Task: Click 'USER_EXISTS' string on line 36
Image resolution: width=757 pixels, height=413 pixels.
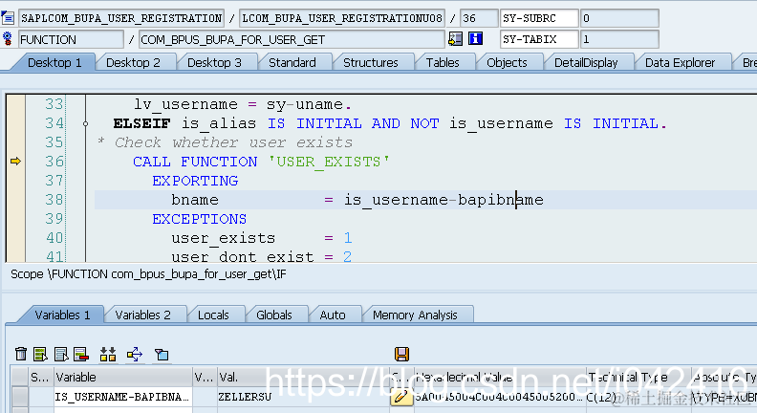Action: [x=328, y=162]
